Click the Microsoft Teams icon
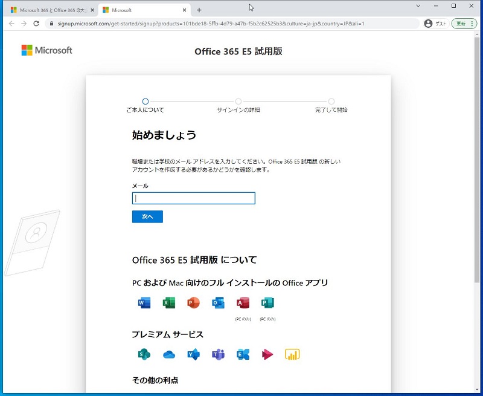The width and height of the screenshot is (483, 396). (218, 355)
